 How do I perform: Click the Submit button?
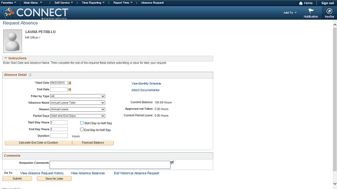[17, 178]
